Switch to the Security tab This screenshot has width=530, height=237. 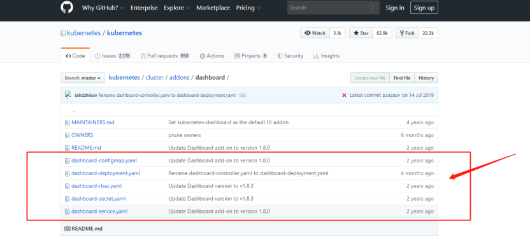pyautogui.click(x=290, y=56)
